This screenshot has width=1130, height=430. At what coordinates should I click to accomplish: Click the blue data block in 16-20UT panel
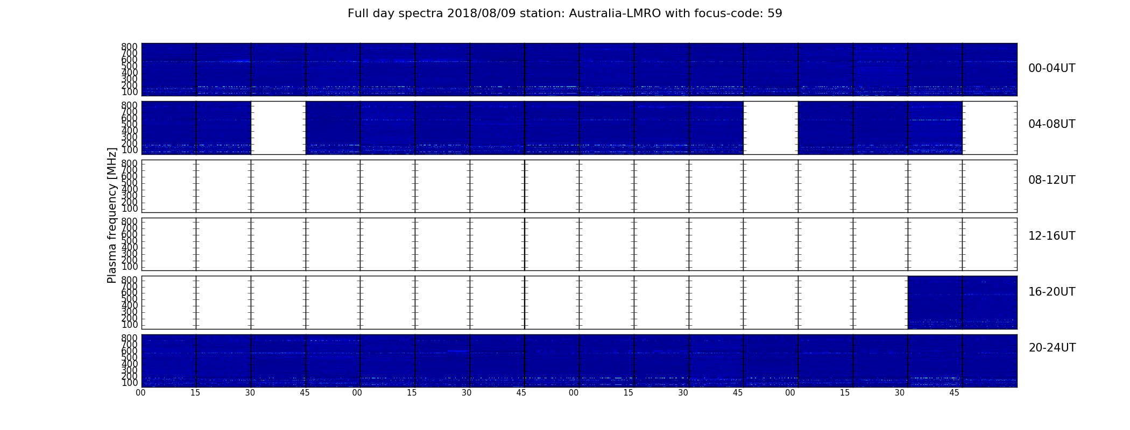962,303
